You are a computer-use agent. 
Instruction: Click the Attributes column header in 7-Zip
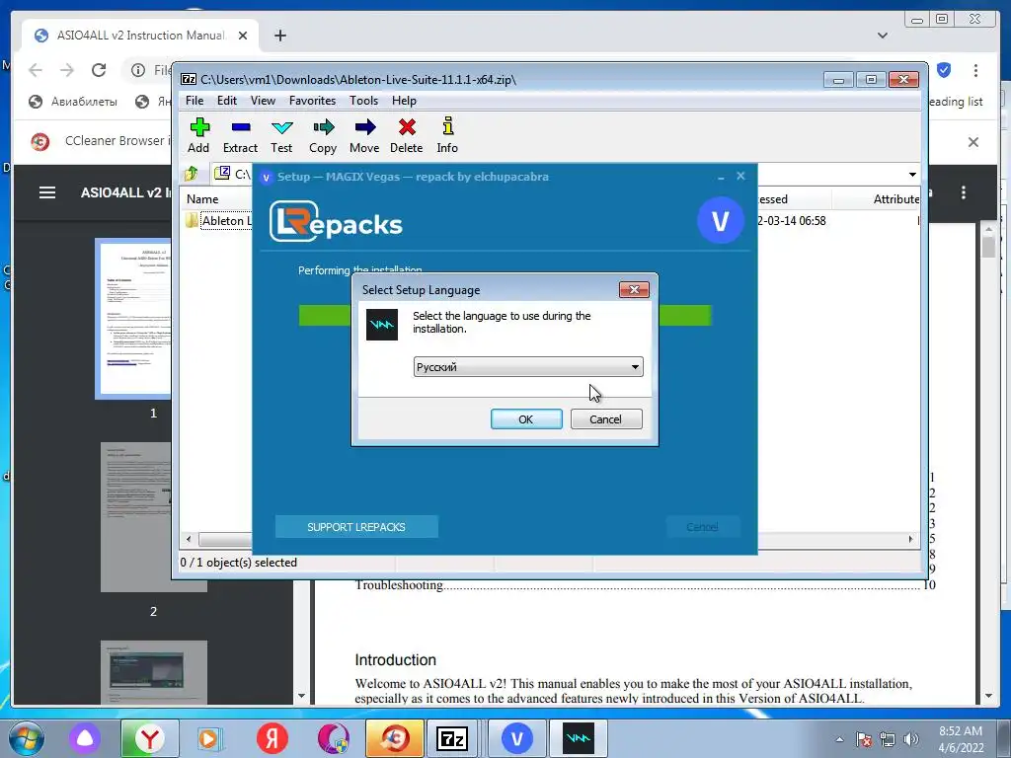896,199
